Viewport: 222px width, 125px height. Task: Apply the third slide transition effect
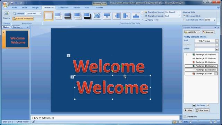68,16
